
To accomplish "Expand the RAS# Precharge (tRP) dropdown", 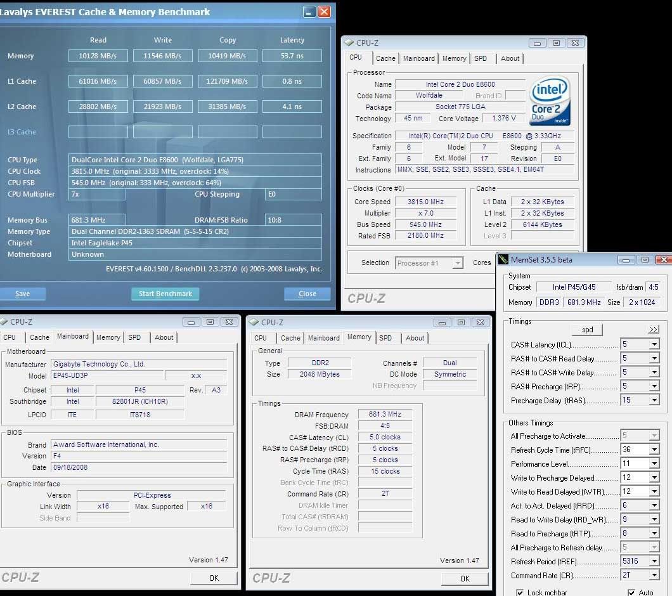I will click(x=654, y=386).
